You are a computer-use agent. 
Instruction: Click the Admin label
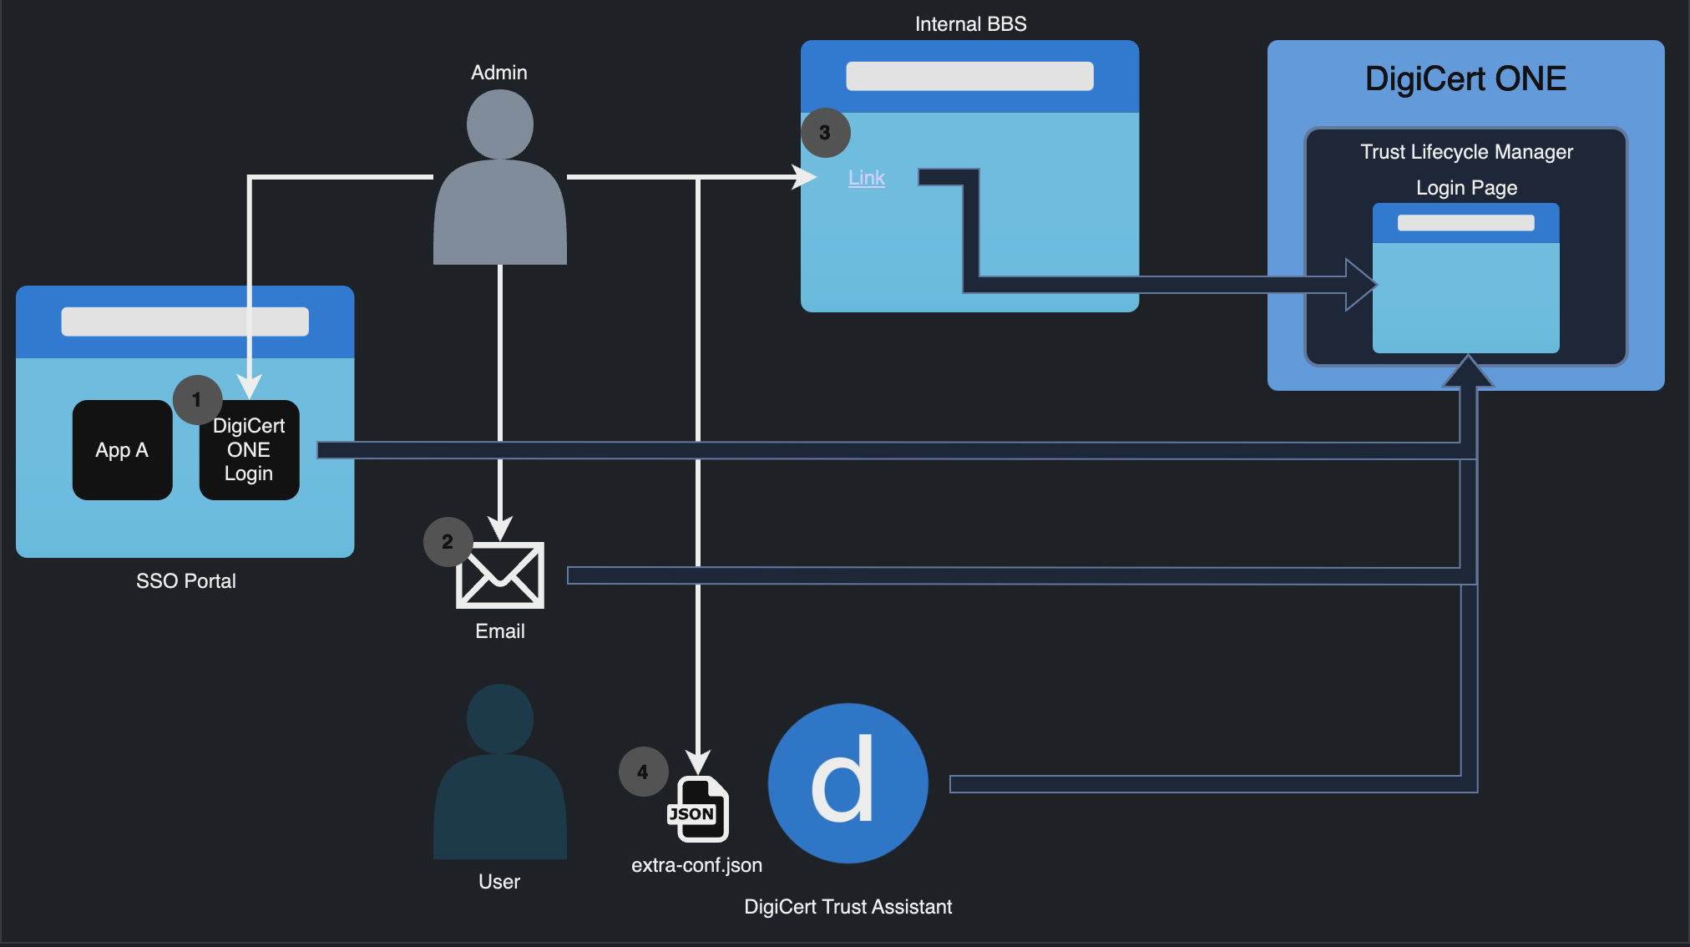coord(499,73)
